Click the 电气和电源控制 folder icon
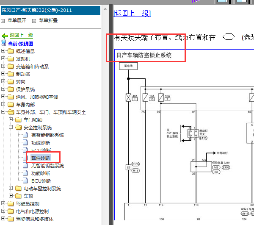The width and height of the screenshot is (254, 225). (x=11, y=211)
